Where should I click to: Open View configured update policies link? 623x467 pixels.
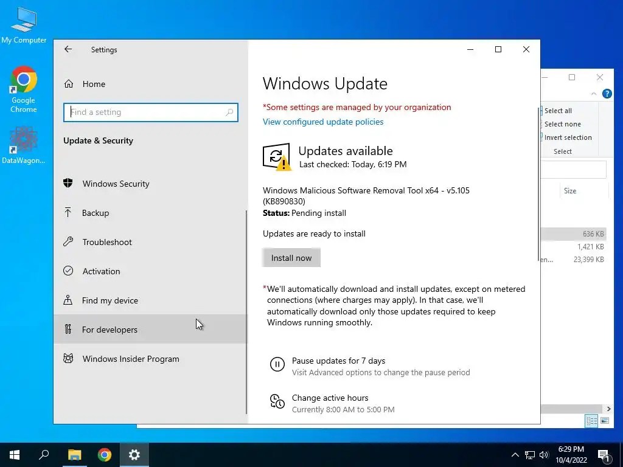(x=323, y=122)
